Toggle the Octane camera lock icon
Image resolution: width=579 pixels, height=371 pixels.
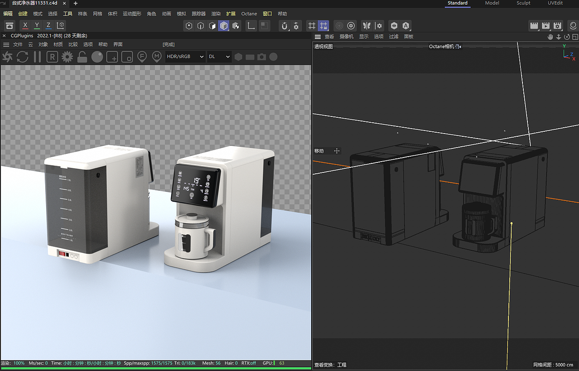click(82, 57)
